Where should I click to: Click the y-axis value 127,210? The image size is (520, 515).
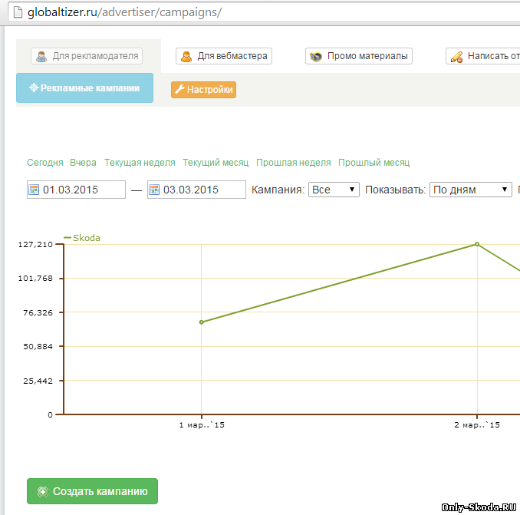point(35,245)
